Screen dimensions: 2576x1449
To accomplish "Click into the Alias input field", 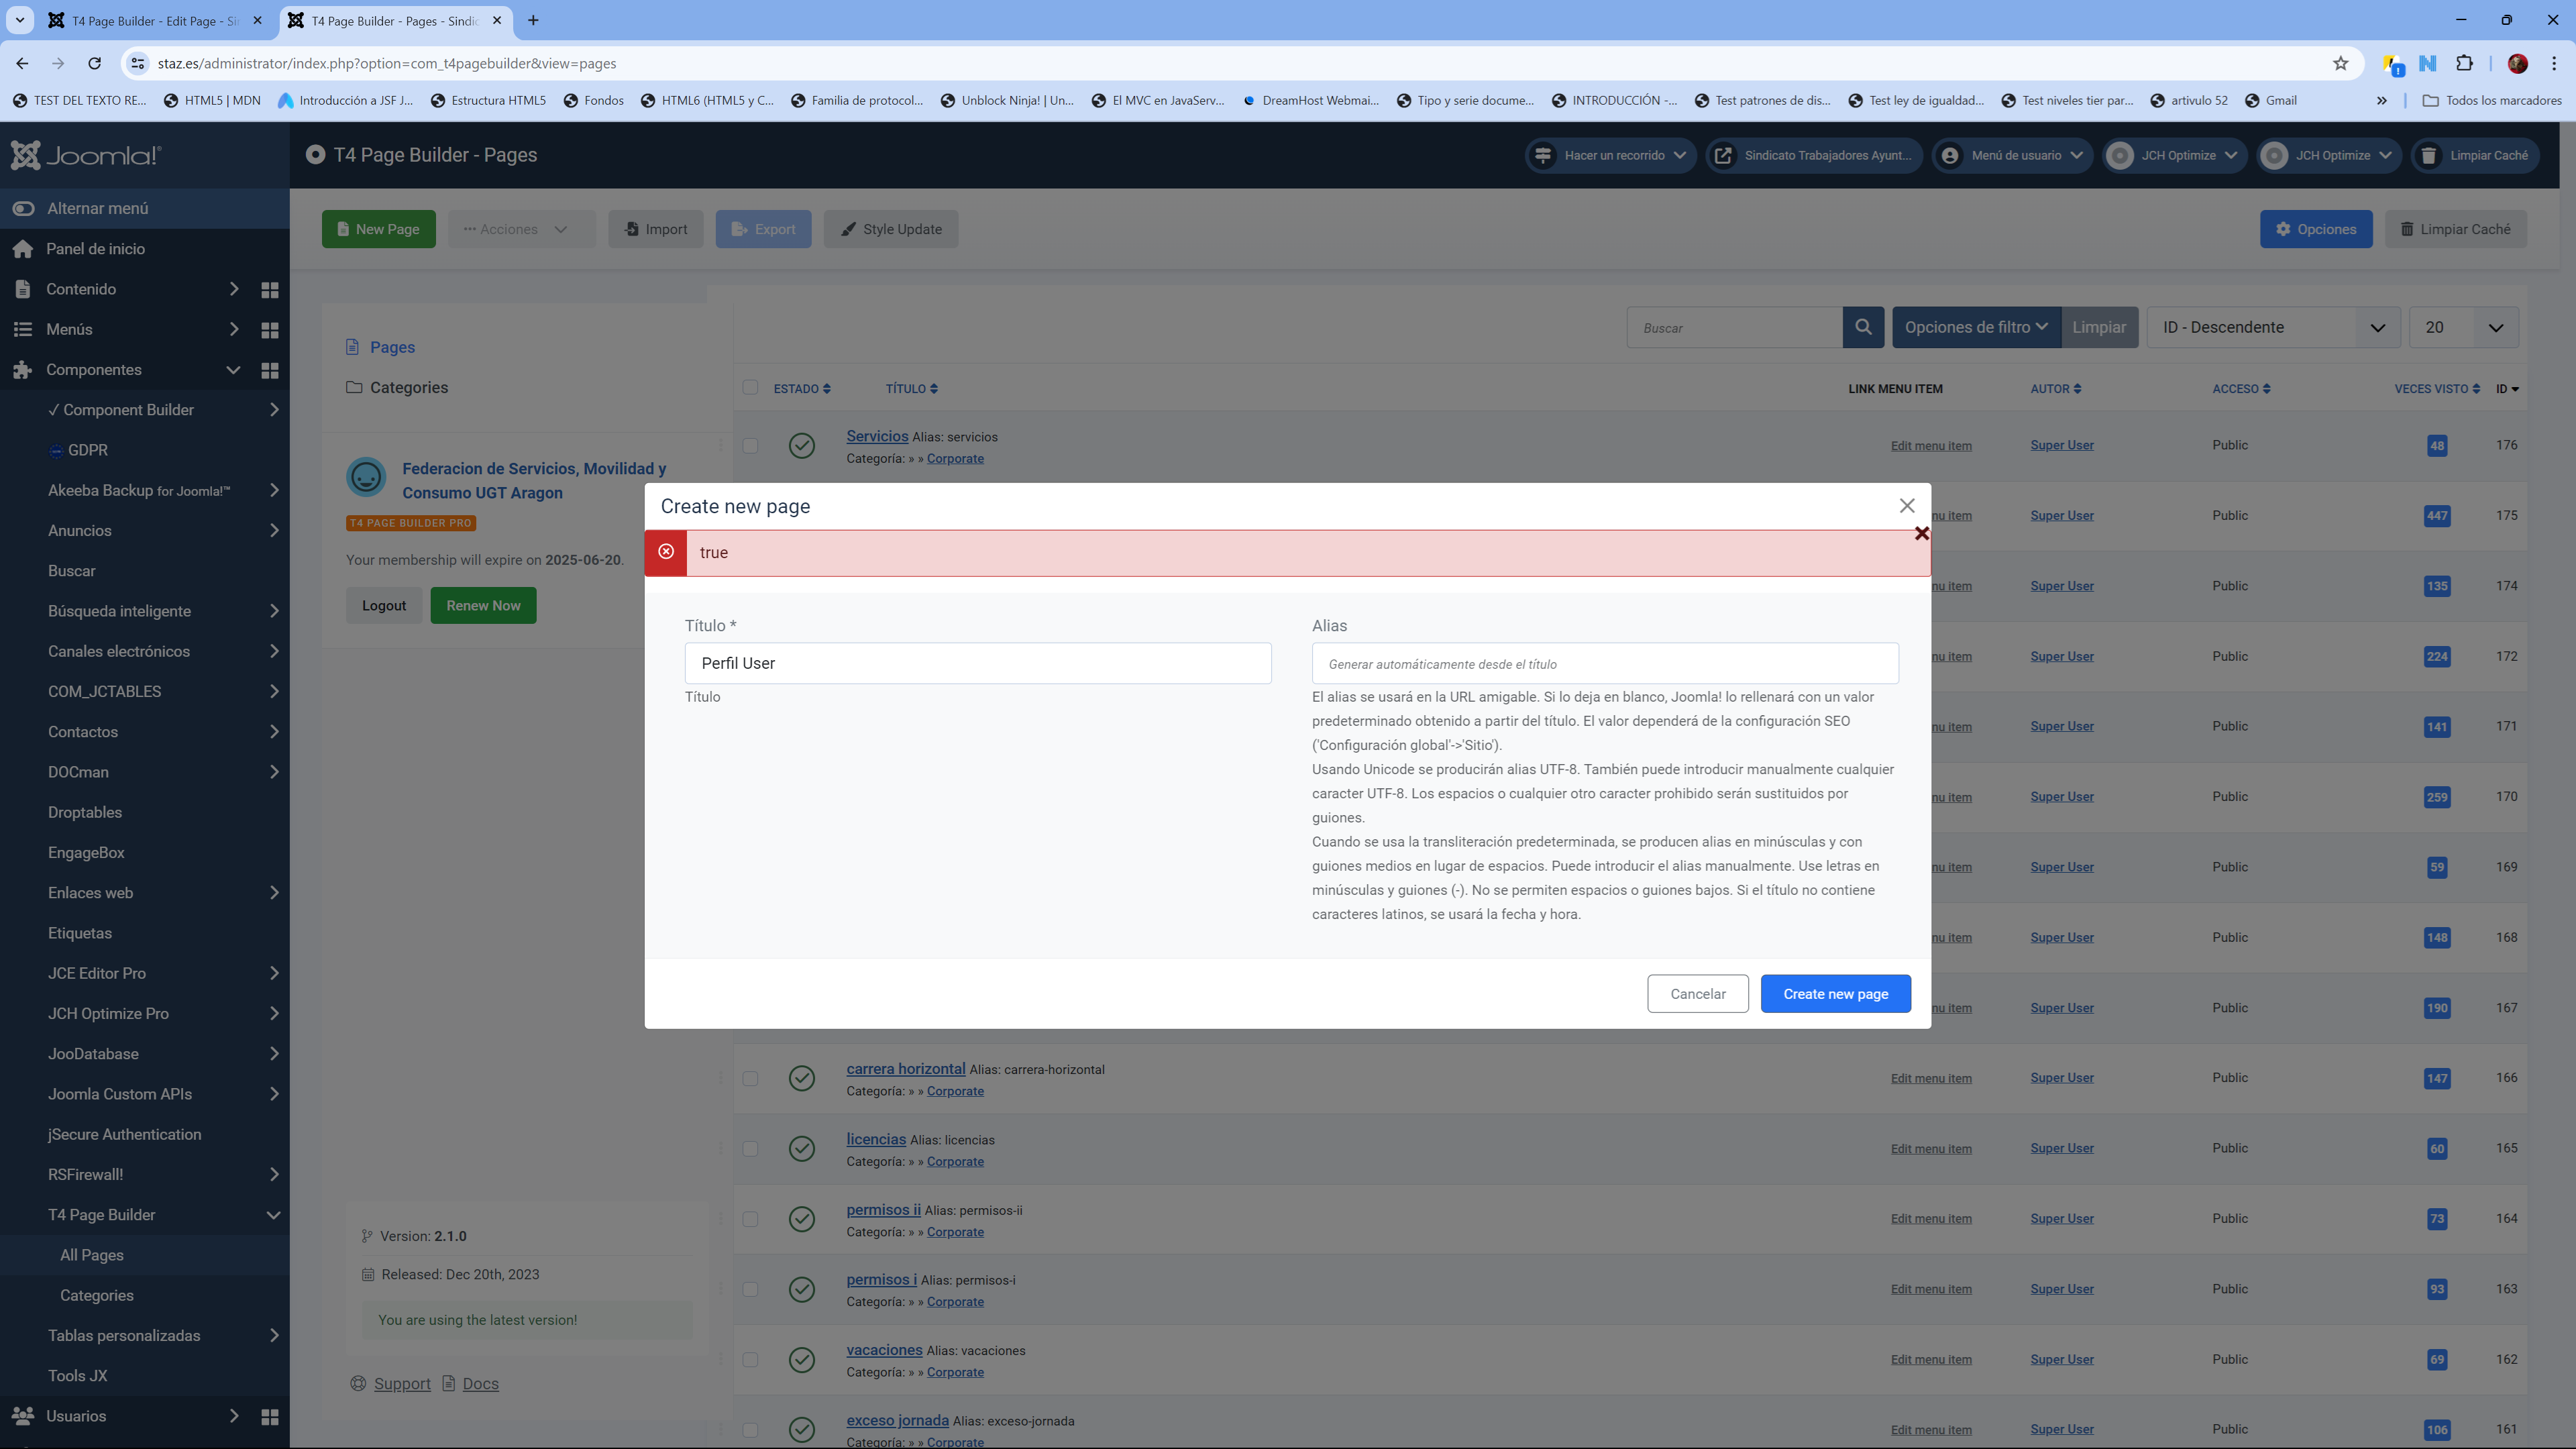I will pos(1604,663).
